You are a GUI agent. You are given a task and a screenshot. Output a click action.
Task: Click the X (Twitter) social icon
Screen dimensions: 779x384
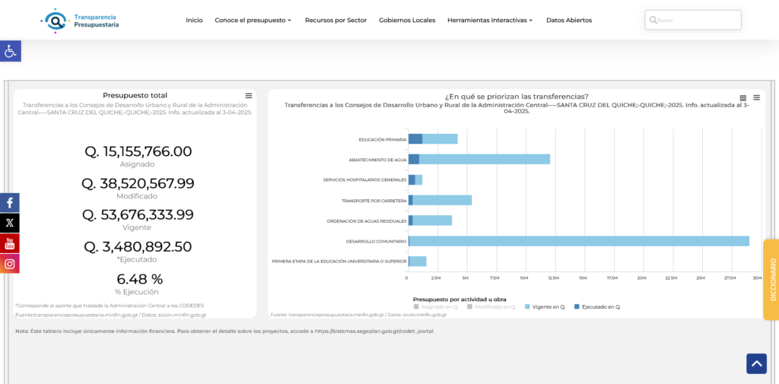tap(10, 224)
